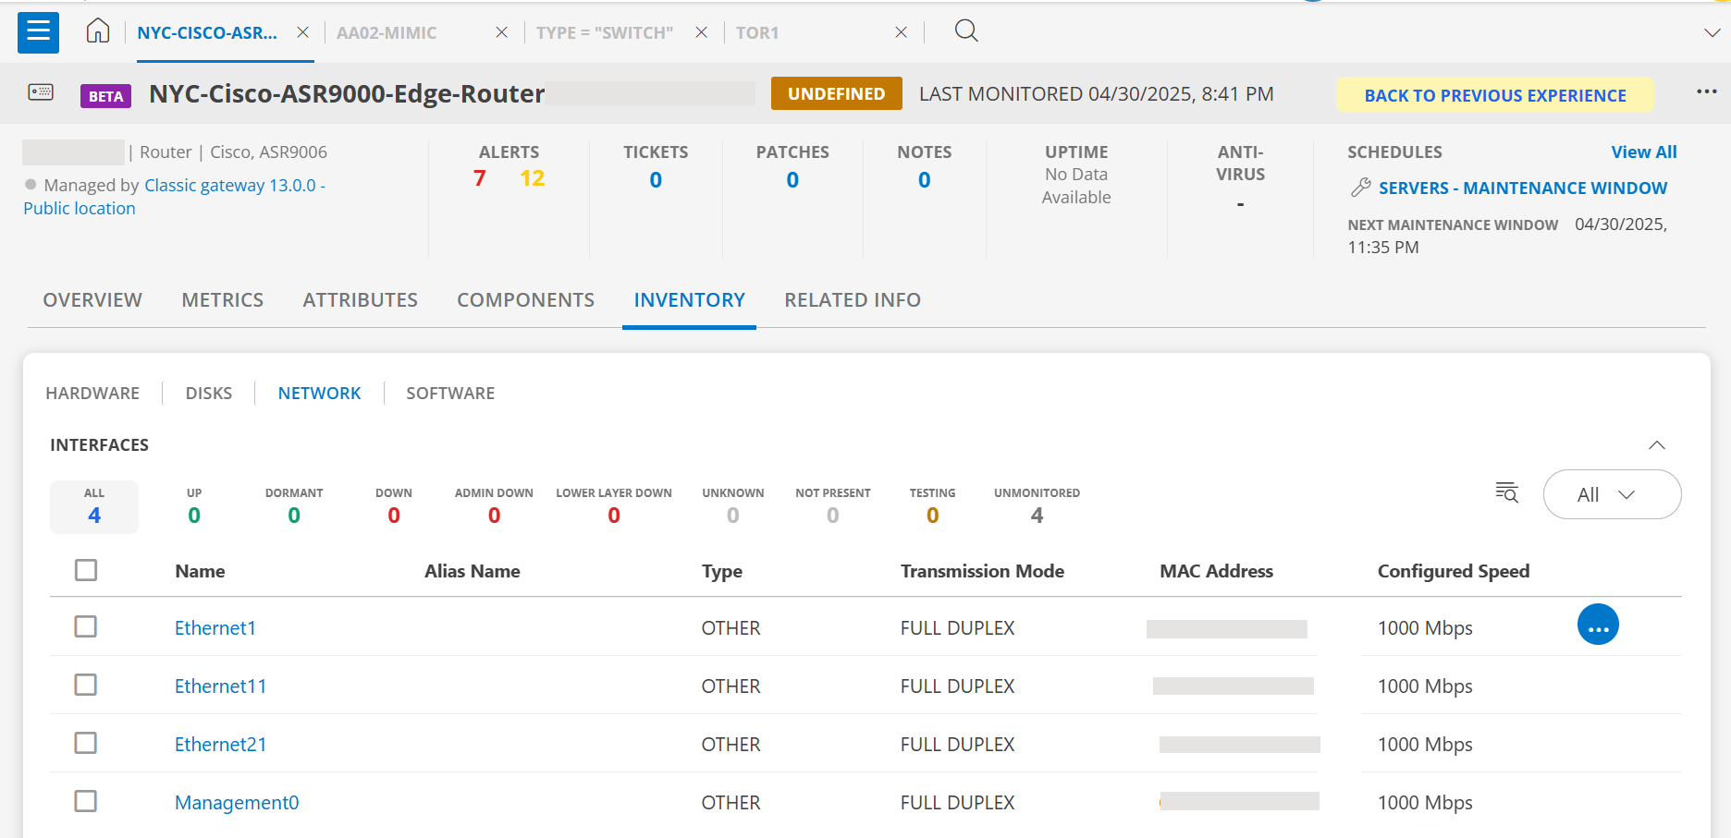Image resolution: width=1731 pixels, height=838 pixels.
Task: Filter interfaces by ALL status
Action: (94, 506)
